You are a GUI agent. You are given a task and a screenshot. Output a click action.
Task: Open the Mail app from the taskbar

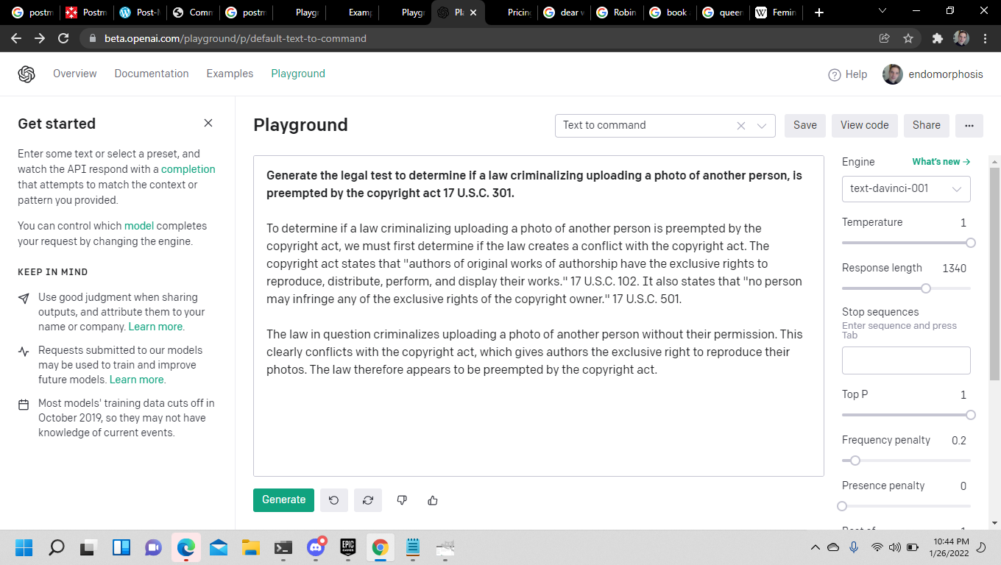219,547
